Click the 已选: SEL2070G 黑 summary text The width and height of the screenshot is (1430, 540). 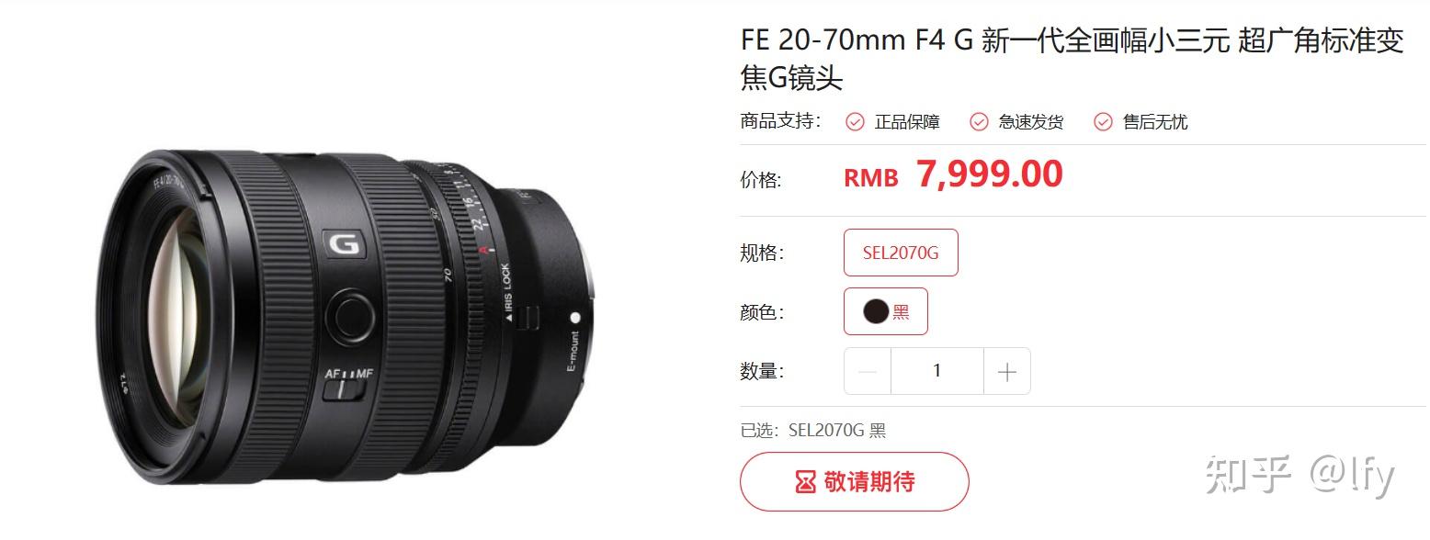[813, 430]
